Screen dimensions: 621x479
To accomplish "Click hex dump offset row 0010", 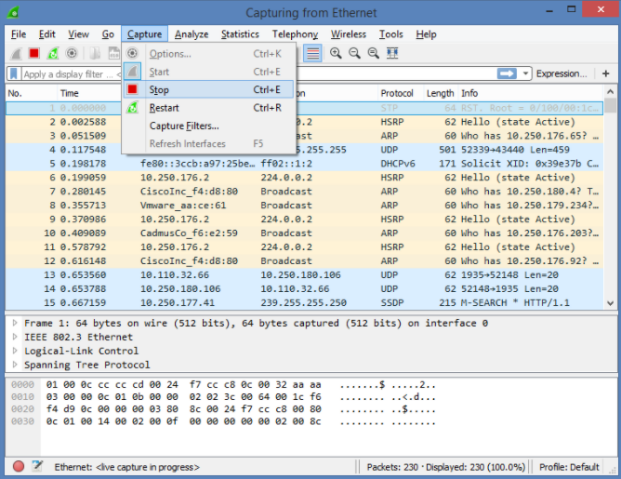I will tap(22, 396).
